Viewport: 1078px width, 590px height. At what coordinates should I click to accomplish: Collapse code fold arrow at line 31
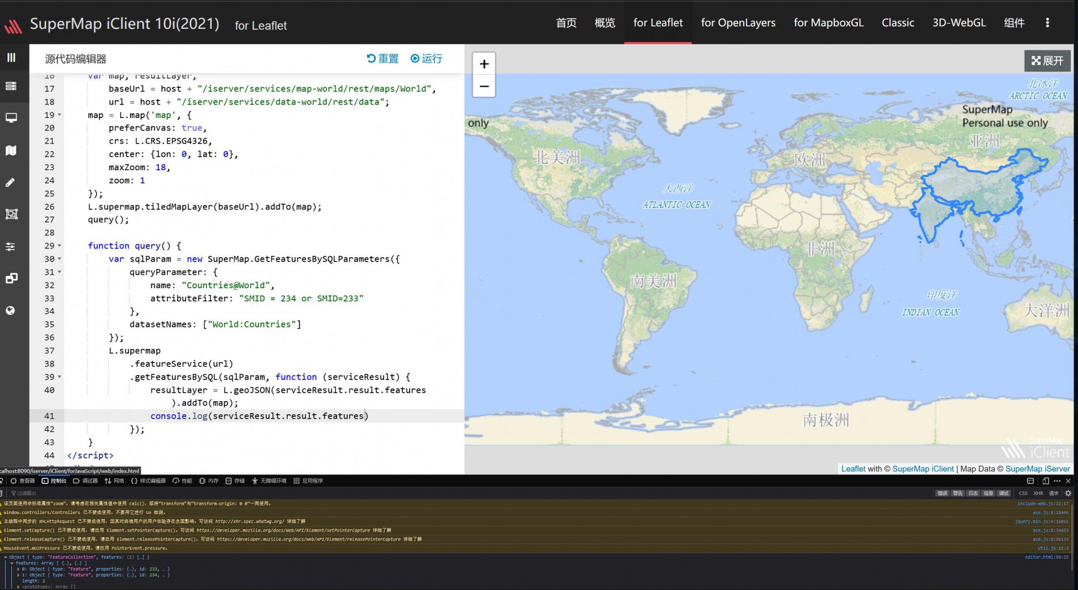pos(60,272)
